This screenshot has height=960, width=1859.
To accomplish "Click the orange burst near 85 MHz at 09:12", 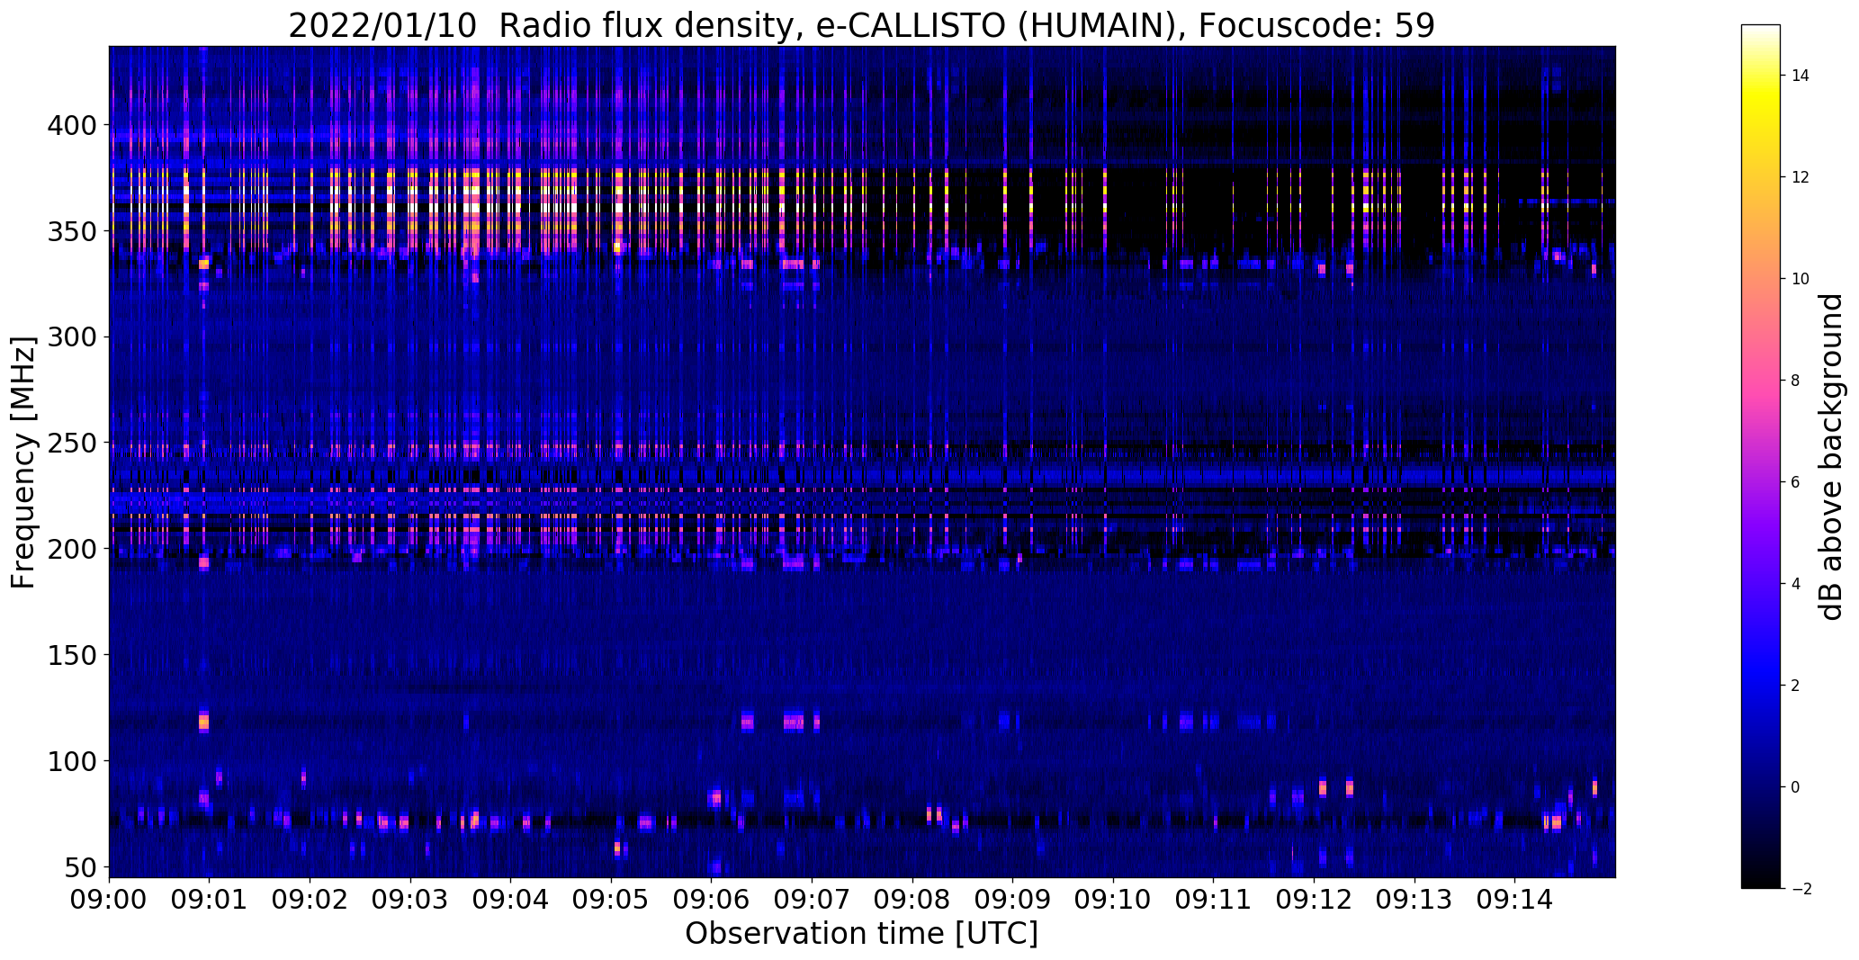I will pos(1322,787).
